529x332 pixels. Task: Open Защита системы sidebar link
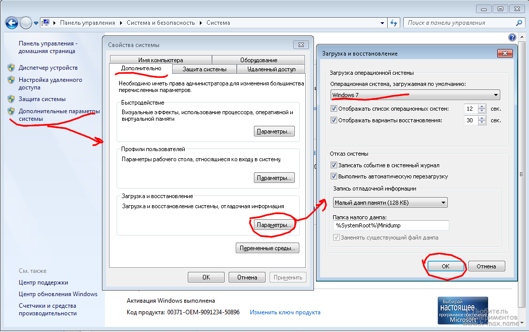pos(42,99)
